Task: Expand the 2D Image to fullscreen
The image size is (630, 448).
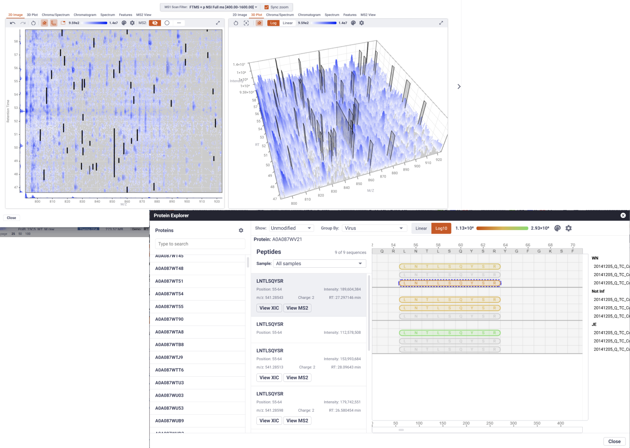Action: 218,23
